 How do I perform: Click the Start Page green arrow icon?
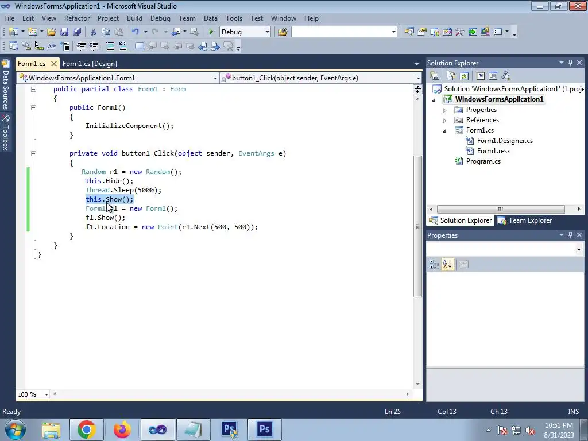[x=473, y=32]
